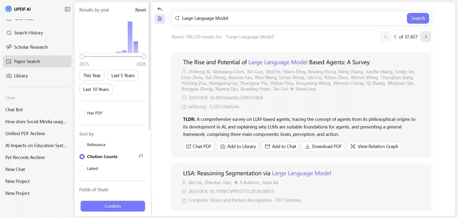Click the left pagination chevron
Image resolution: width=458 pixels, height=218 pixels.
coord(385,37)
